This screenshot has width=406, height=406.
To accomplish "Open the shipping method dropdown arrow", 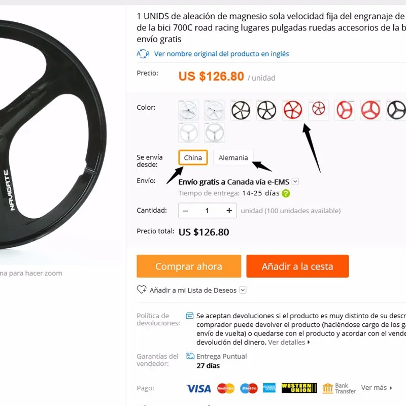I will (295, 181).
